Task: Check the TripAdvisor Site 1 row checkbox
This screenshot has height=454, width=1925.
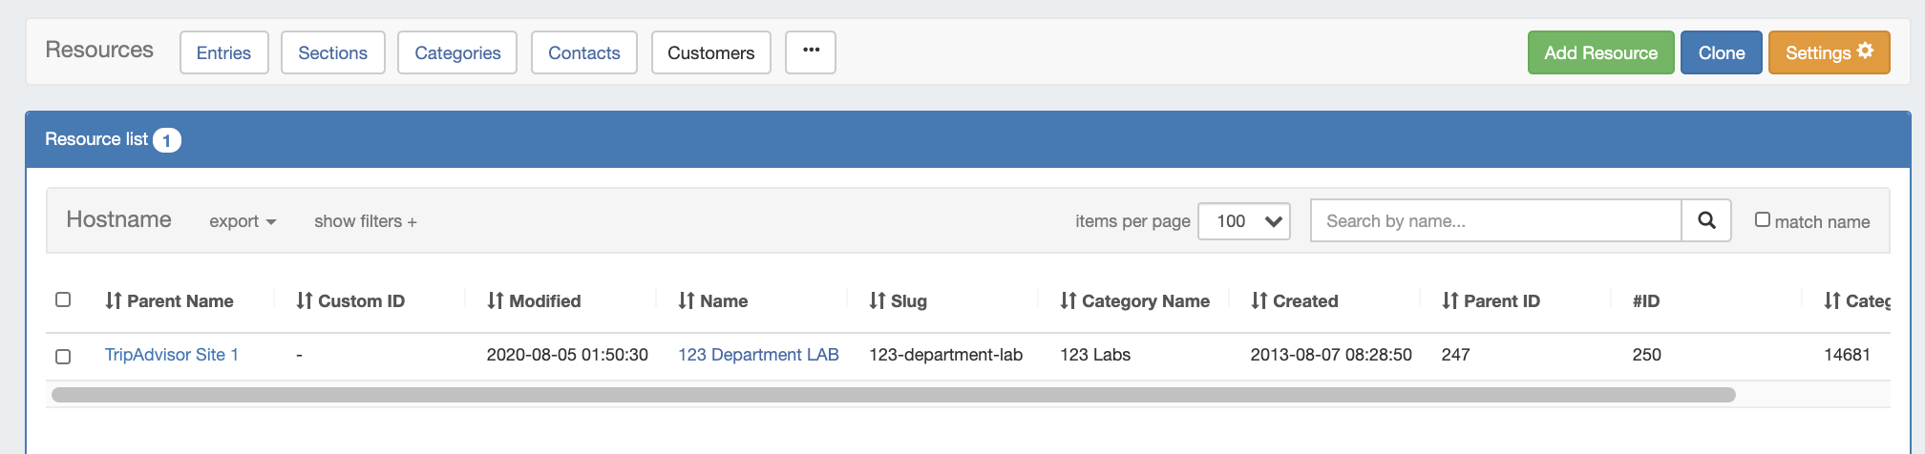Action: click(63, 356)
